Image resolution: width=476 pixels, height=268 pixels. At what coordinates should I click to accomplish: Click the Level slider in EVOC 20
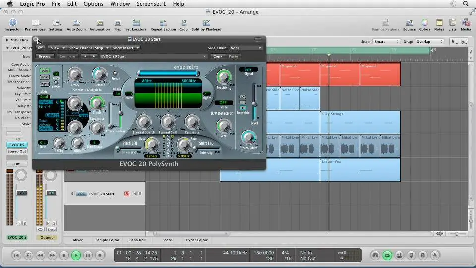(x=254, y=104)
